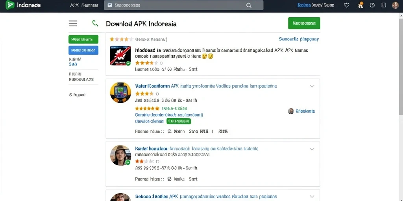
Task: Click the five-star orange rating row
Action: point(147,108)
